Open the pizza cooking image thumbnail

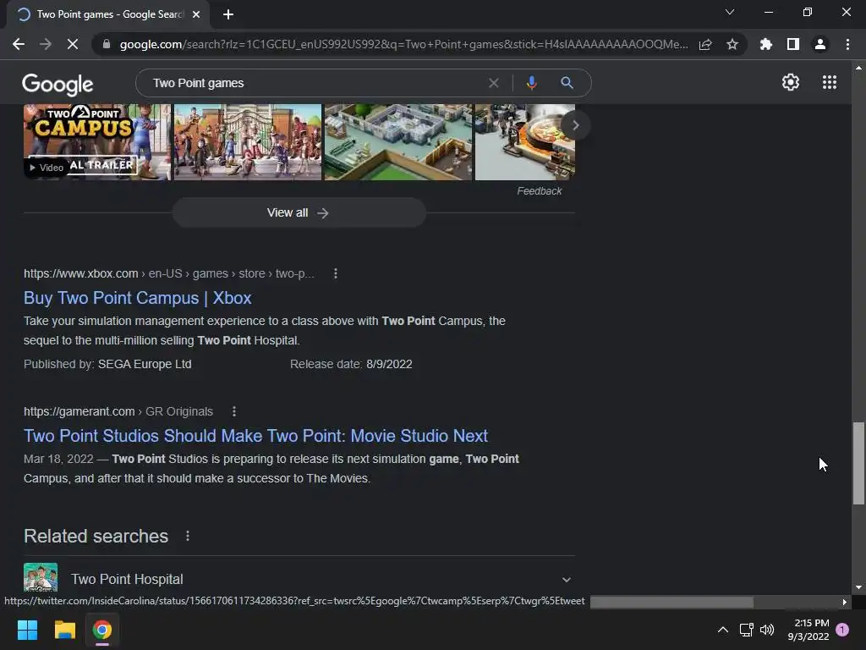(525, 142)
